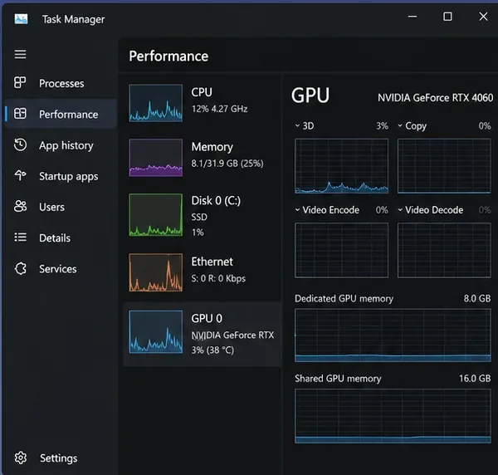
Task: Click the 1% disk usage value
Action: [x=198, y=233]
